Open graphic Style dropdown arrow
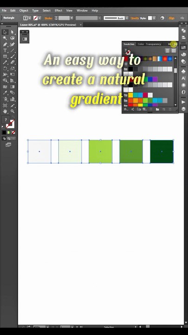 (154, 18)
